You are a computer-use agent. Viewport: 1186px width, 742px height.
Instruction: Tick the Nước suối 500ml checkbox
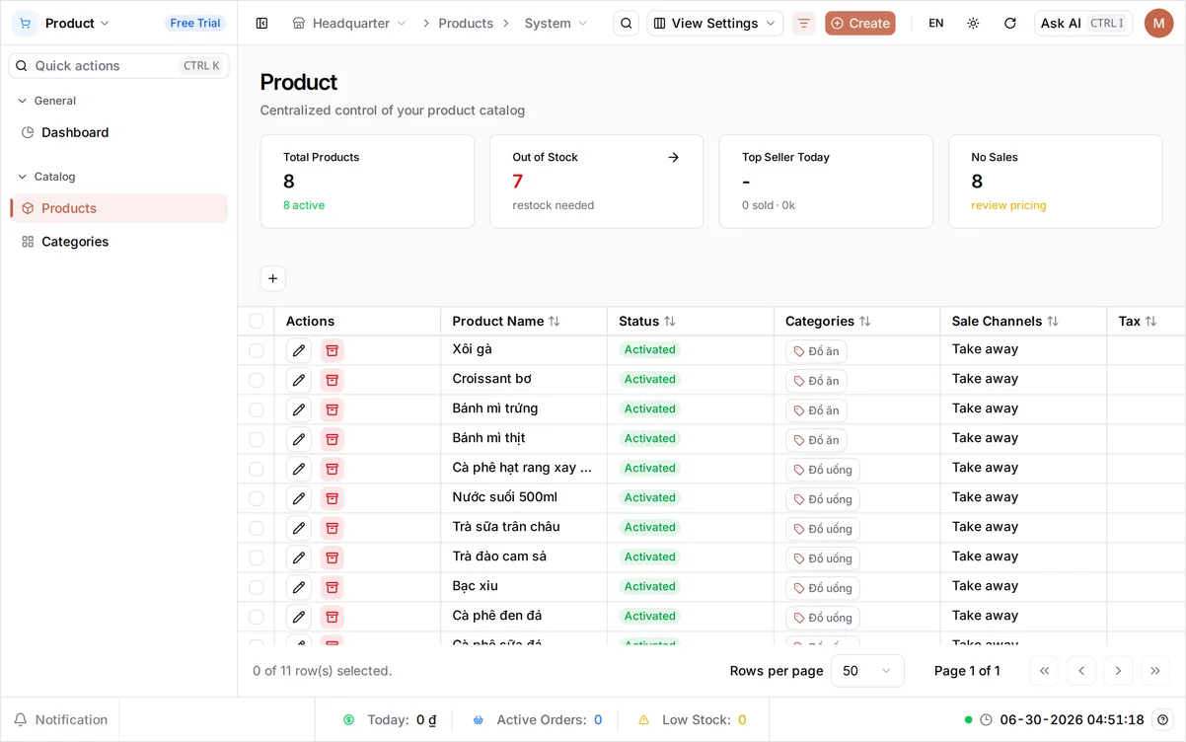[257, 498]
